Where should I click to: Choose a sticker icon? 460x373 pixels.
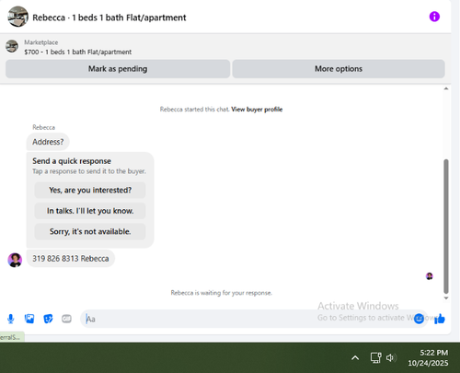pyautogui.click(x=48, y=319)
